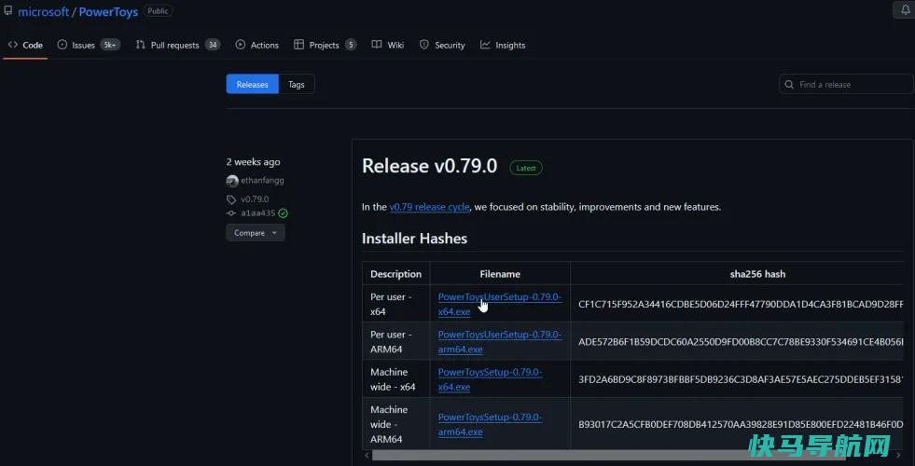Click the Public visibility badge
This screenshot has height=466, width=915.
[159, 11]
